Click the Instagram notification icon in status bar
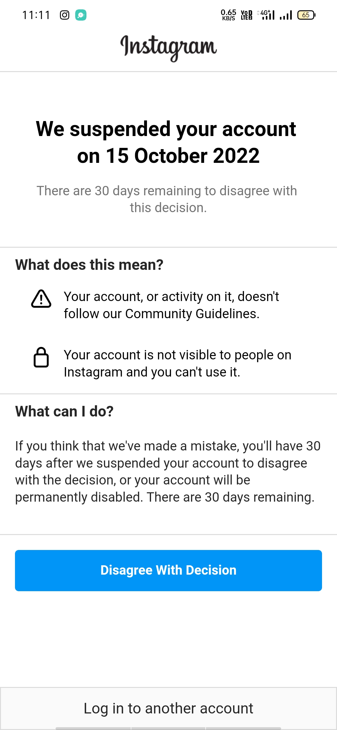 tap(65, 15)
